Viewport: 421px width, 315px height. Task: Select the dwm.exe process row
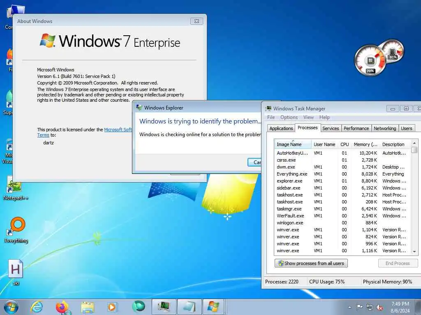pos(342,167)
